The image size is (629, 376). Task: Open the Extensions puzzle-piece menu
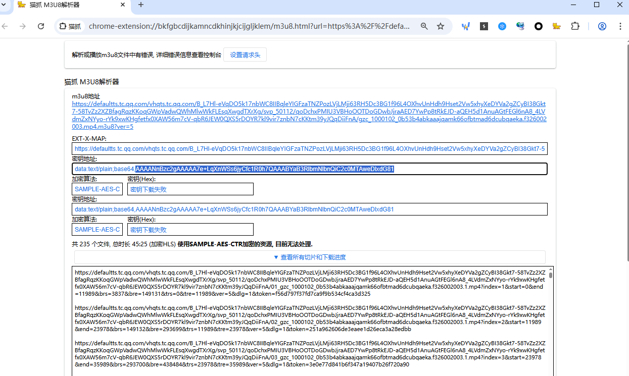coord(575,26)
